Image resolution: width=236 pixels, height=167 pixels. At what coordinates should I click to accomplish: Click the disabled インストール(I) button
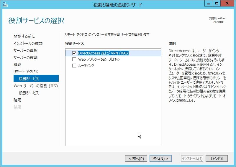tap(192, 158)
